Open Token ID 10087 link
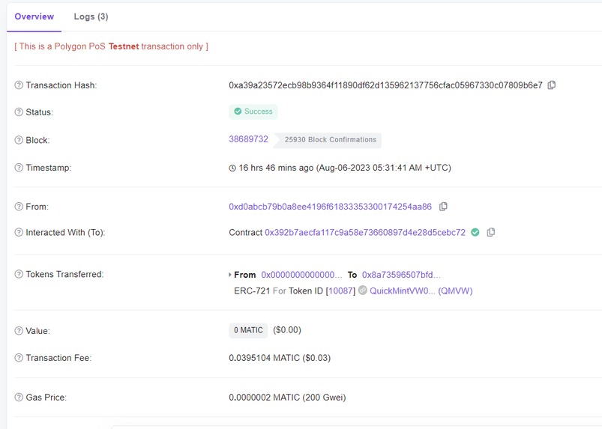 pos(341,291)
